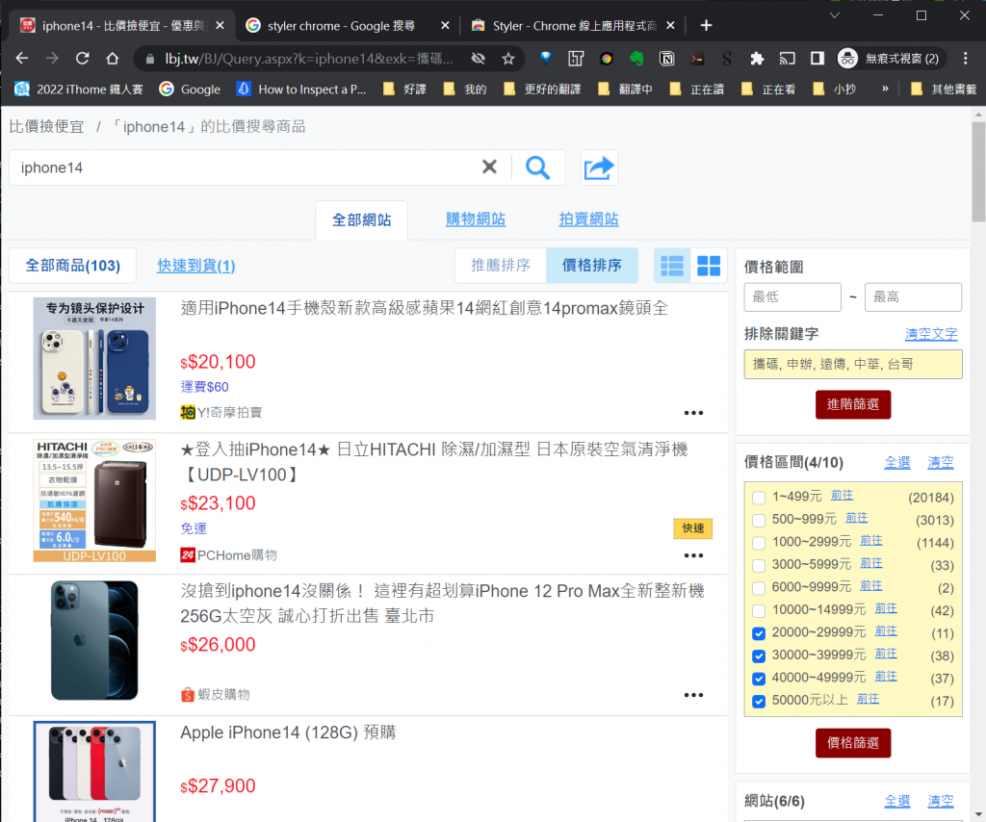Click the blue gem extension icon
Screen dimensions: 986x822
click(x=546, y=59)
